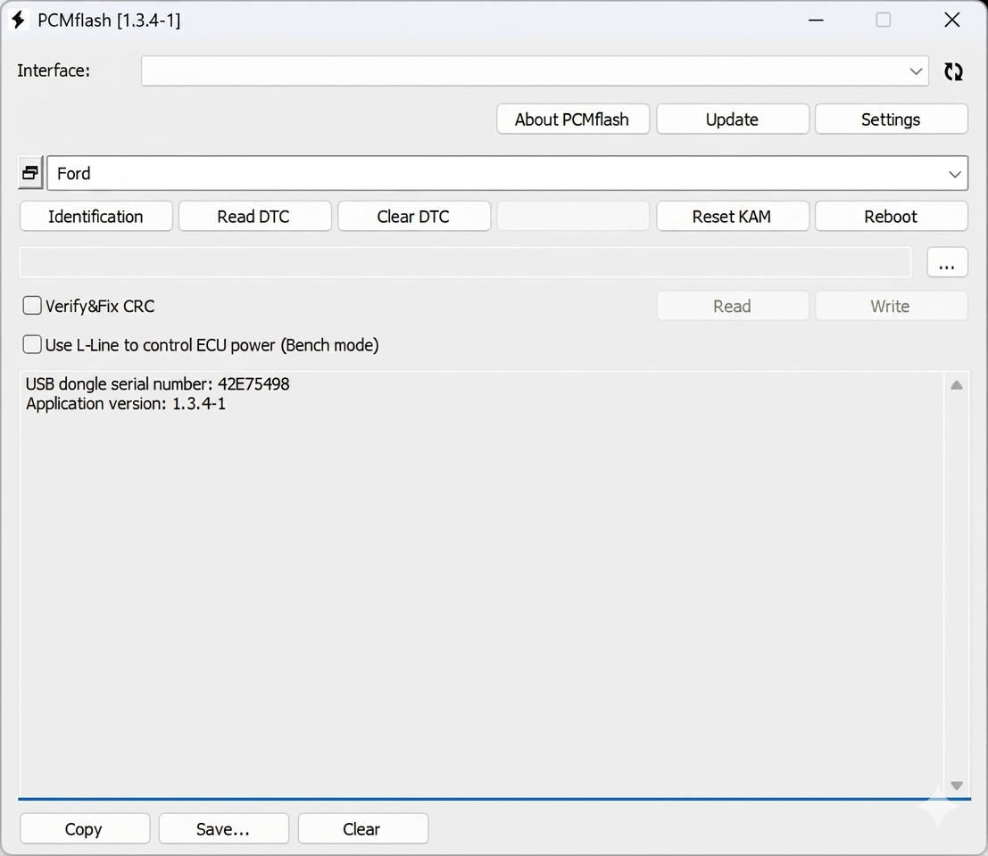Close the PCMflash window

952,21
